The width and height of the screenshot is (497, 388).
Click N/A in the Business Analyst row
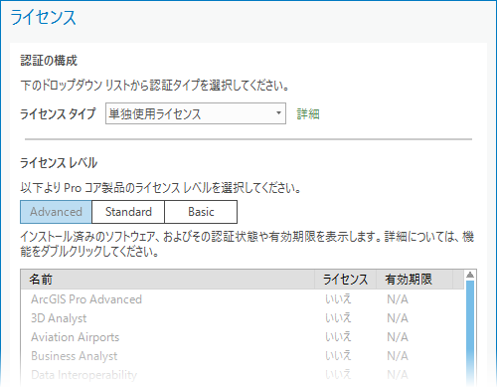coord(398,356)
